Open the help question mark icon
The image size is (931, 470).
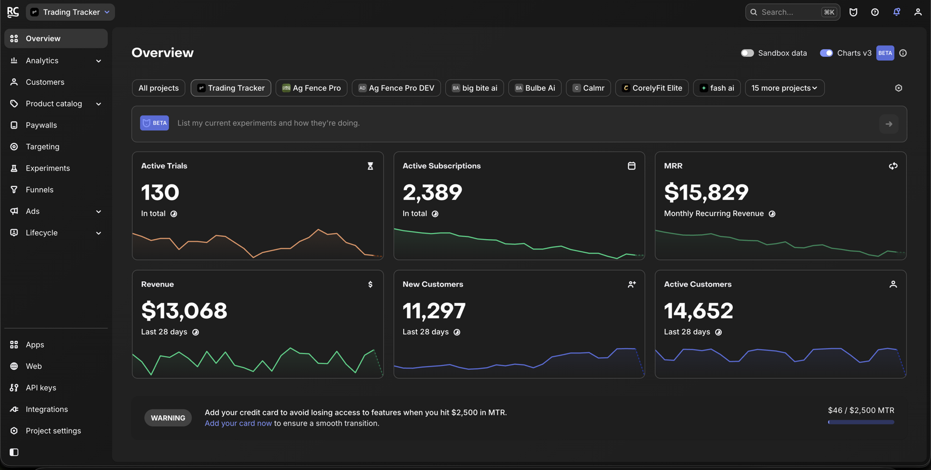875,12
